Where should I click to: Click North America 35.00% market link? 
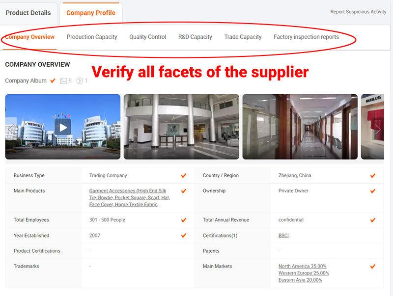coord(302,267)
